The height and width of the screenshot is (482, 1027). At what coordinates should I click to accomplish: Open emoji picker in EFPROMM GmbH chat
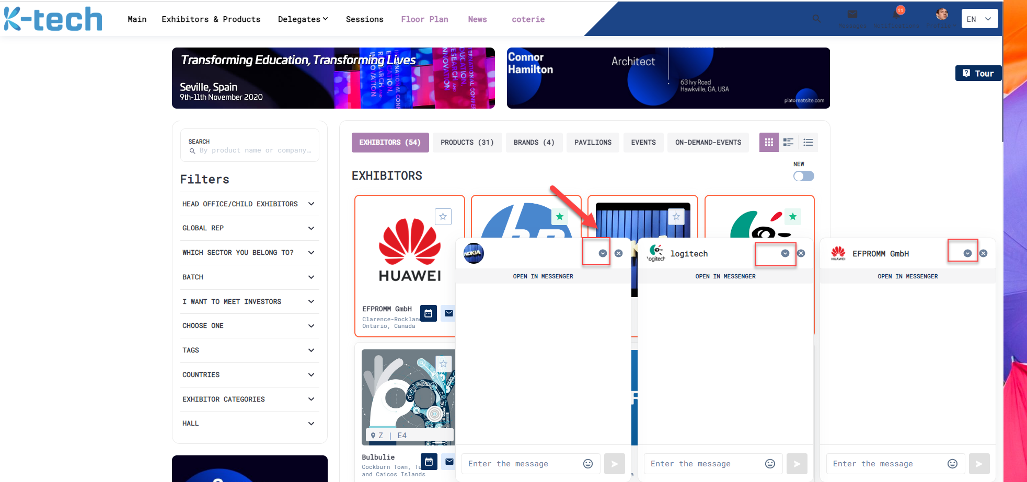click(952, 464)
